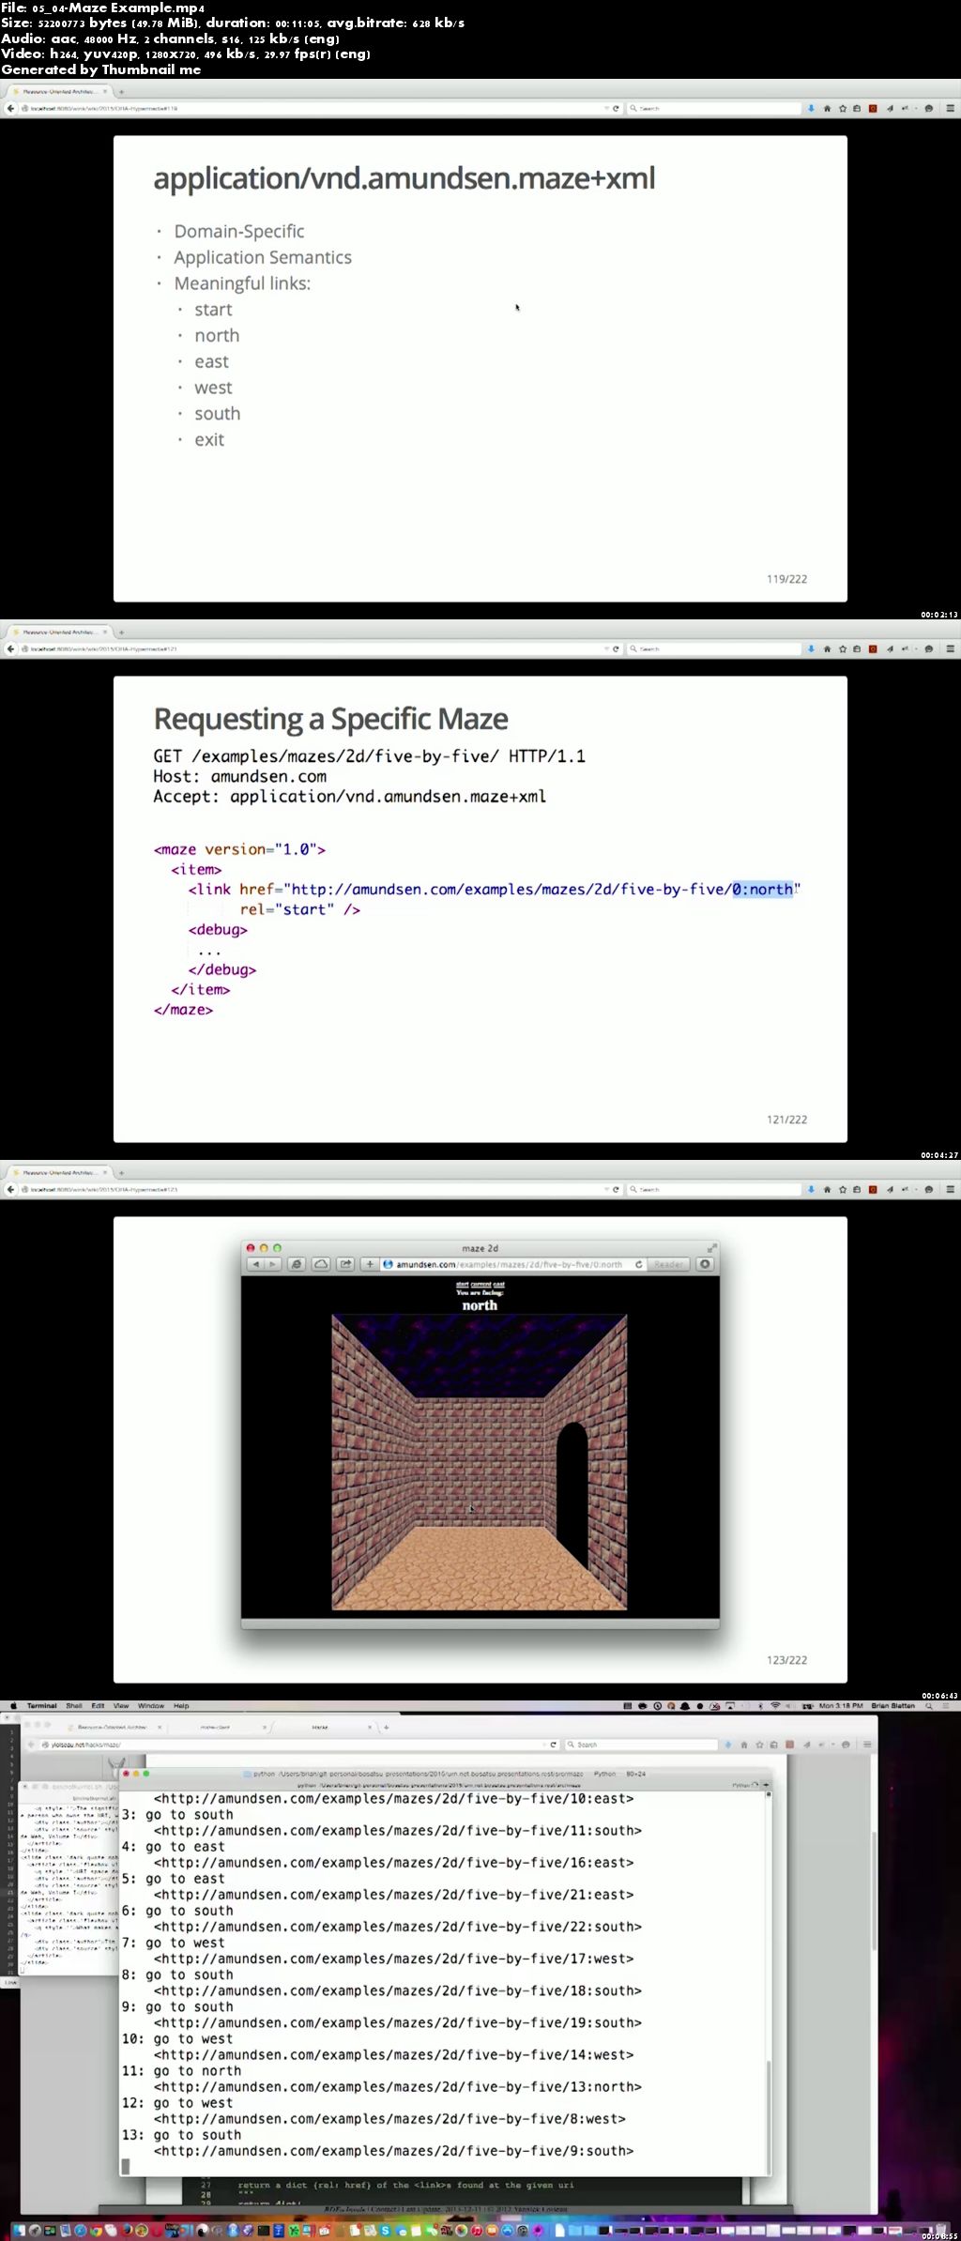This screenshot has width=961, height=2241.
Task: Click the Reader button in maze 2d window
Action: (668, 1264)
